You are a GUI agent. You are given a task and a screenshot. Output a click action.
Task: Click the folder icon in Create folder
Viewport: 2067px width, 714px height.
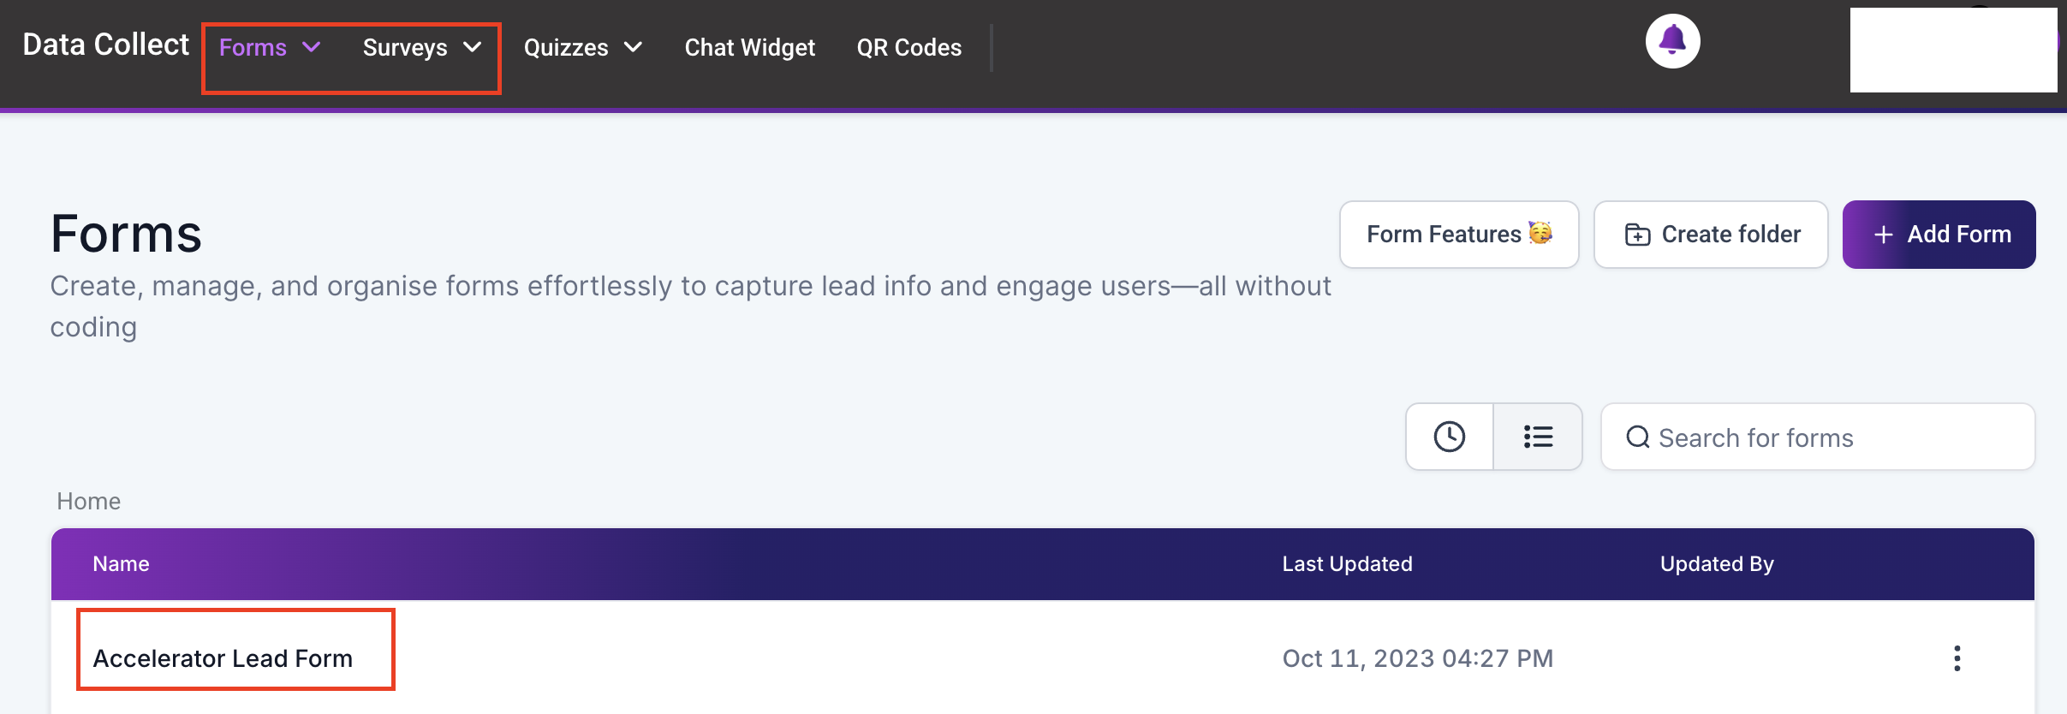(x=1637, y=235)
